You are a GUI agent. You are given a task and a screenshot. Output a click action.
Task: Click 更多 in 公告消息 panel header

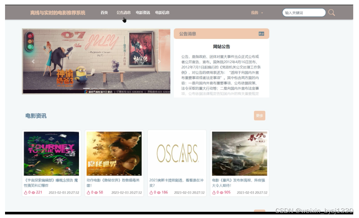point(261,34)
